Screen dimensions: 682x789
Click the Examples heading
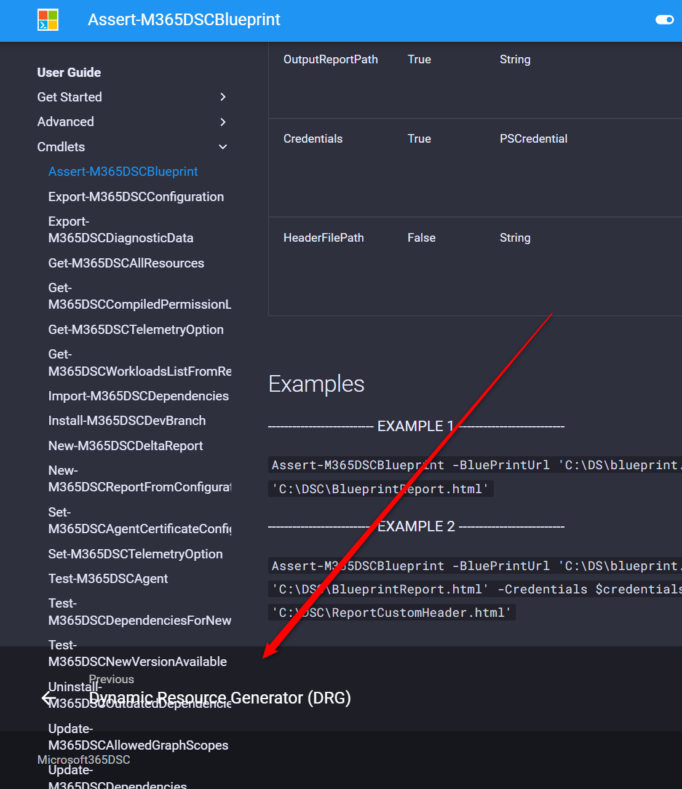click(316, 384)
